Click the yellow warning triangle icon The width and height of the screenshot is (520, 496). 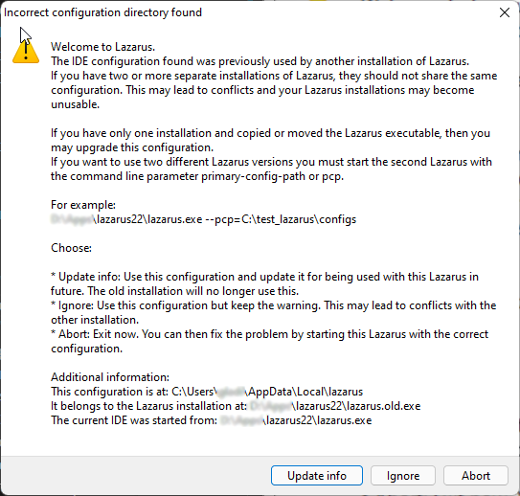pos(26,52)
